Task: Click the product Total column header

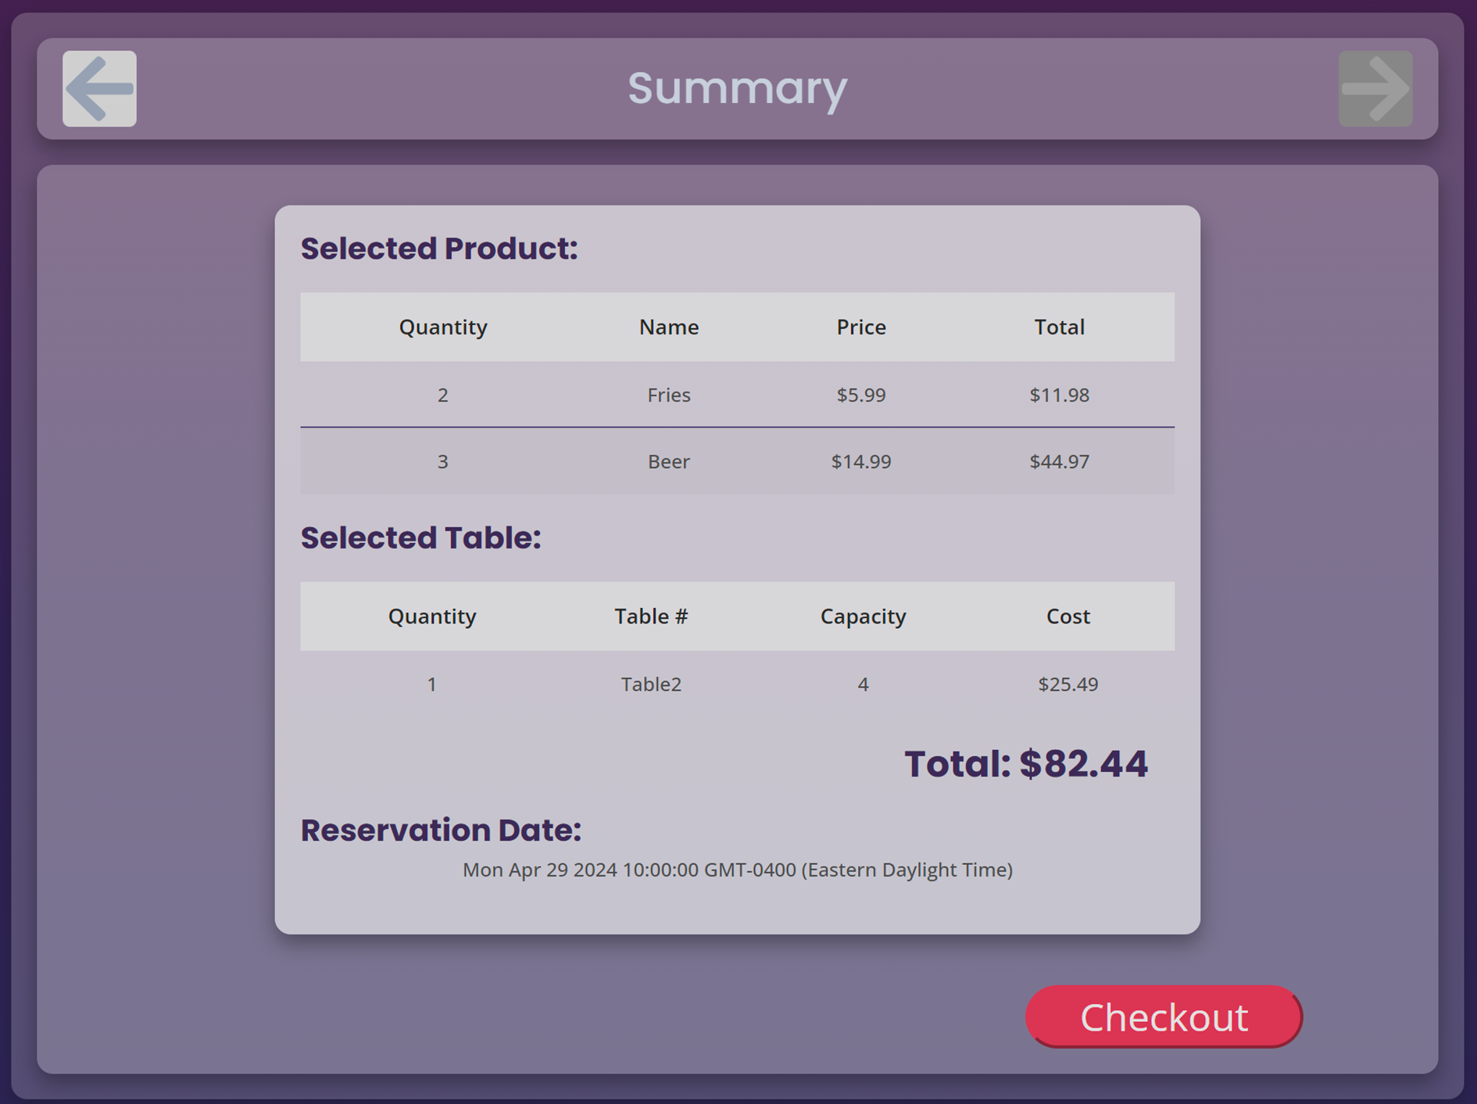Action: click(x=1059, y=327)
